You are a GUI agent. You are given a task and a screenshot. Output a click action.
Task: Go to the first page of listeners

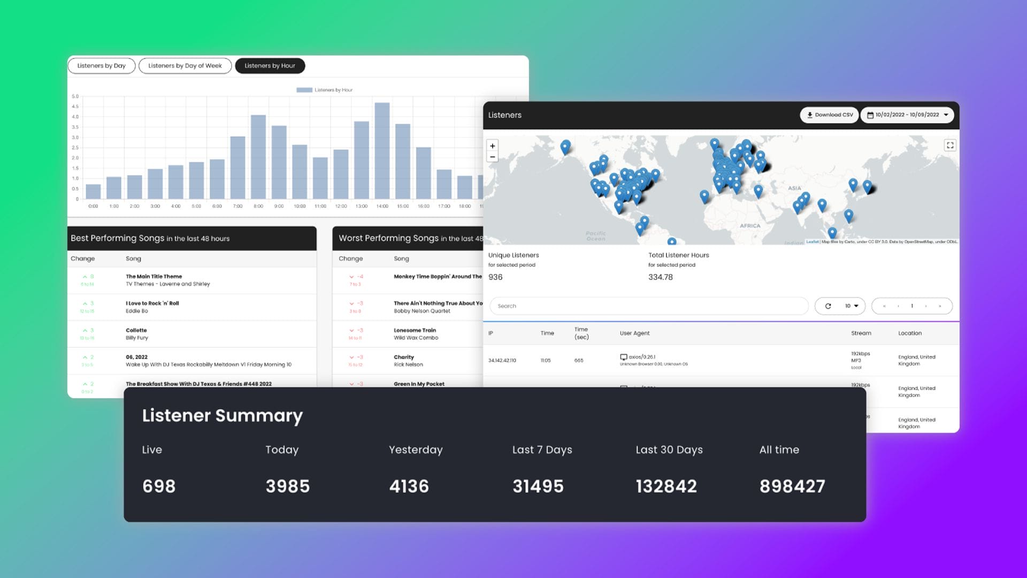[x=884, y=306]
